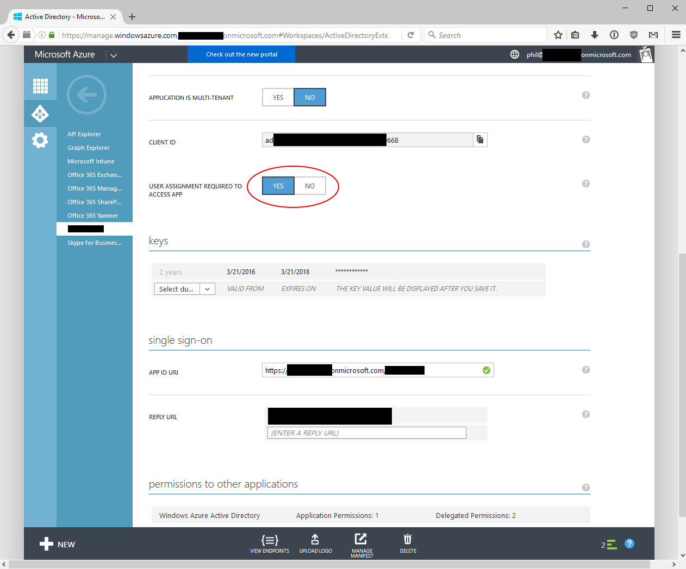686x569 pixels.
Task: Open a new browser tab
Action: coord(132,17)
